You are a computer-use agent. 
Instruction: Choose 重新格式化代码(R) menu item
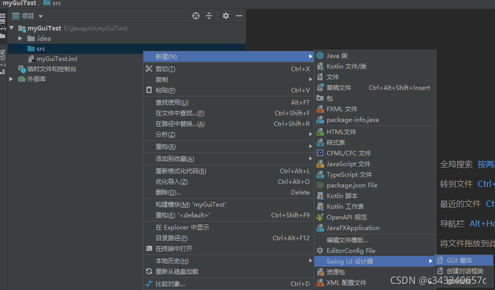pyautogui.click(x=228, y=171)
